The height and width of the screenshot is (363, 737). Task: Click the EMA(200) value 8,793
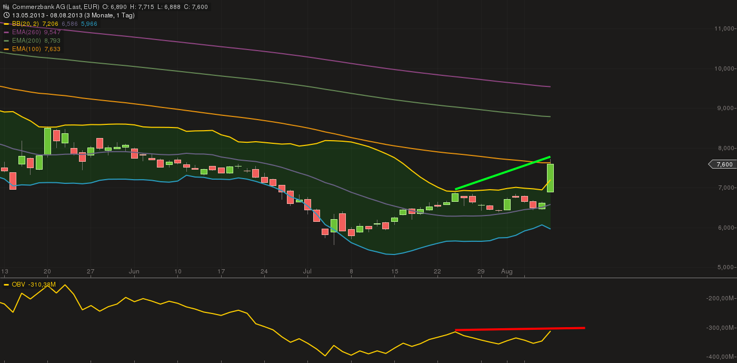coord(52,41)
